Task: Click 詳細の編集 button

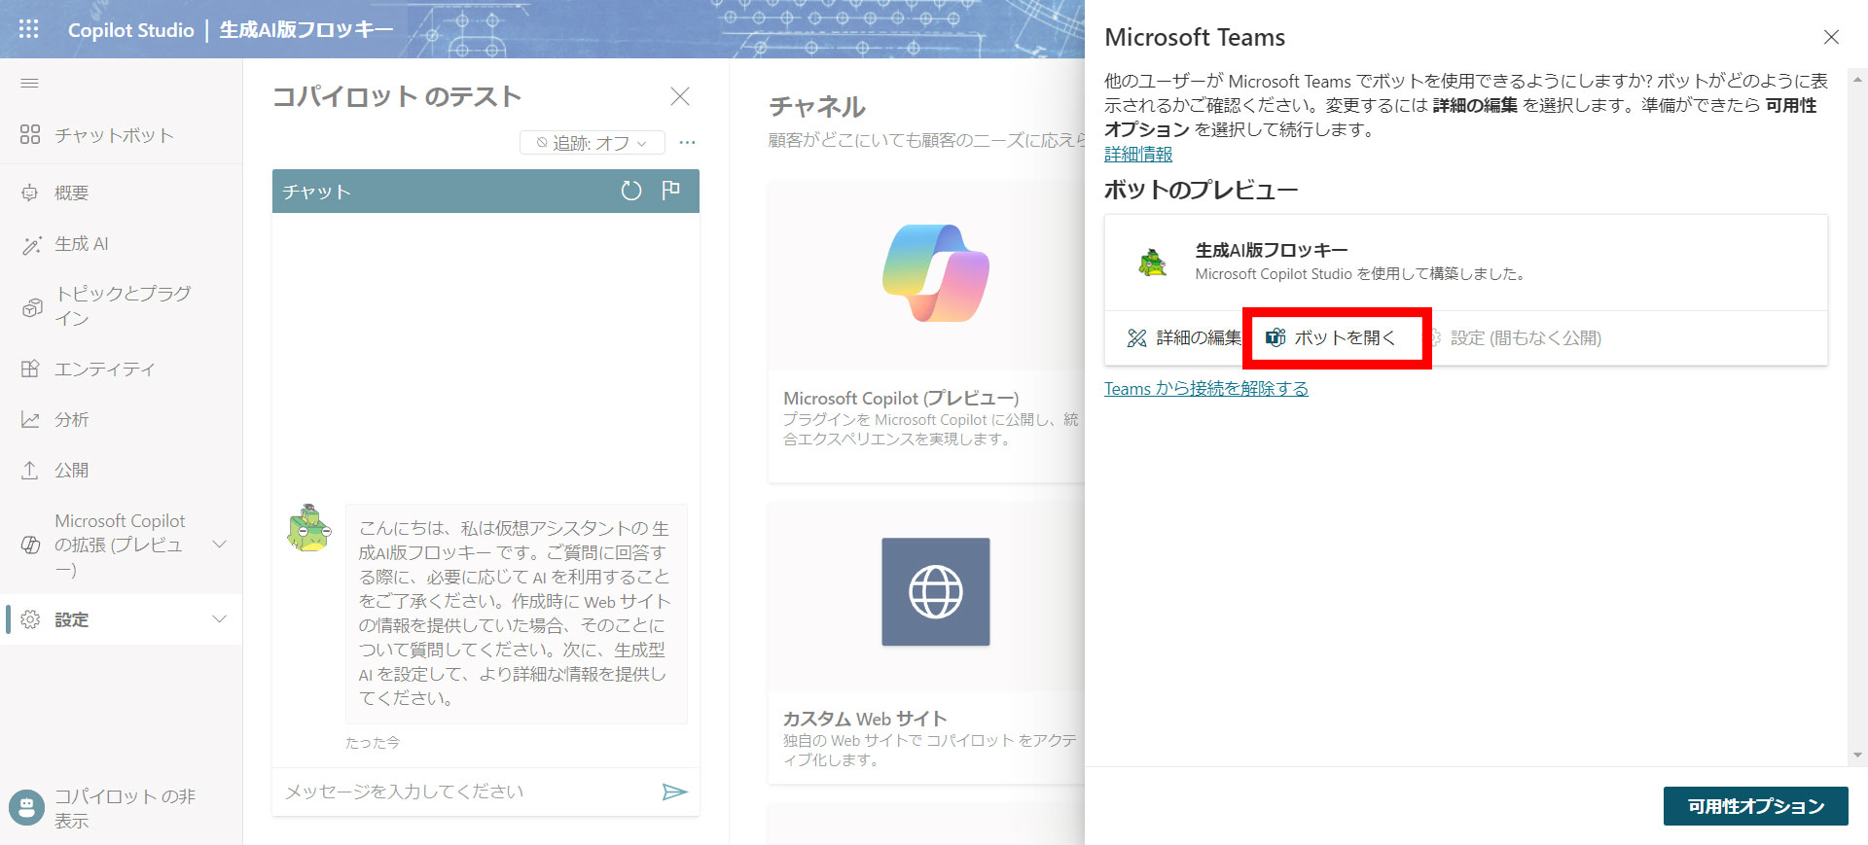Action: click(1184, 338)
